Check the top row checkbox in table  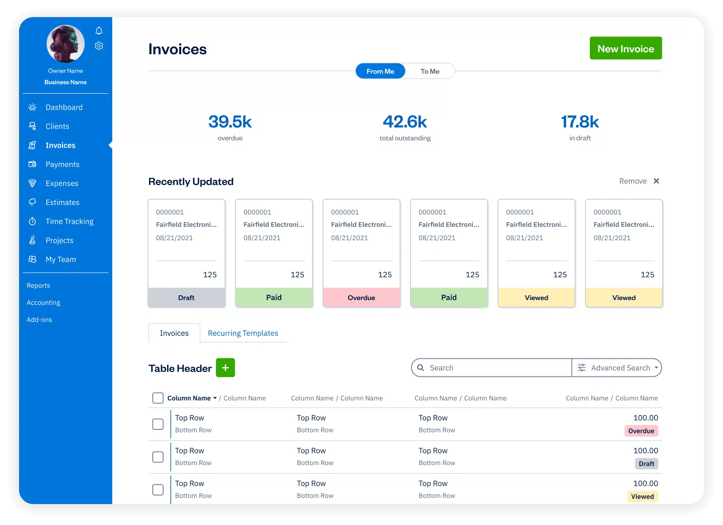click(158, 424)
